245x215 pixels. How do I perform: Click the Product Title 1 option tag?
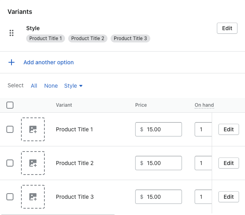click(x=46, y=38)
